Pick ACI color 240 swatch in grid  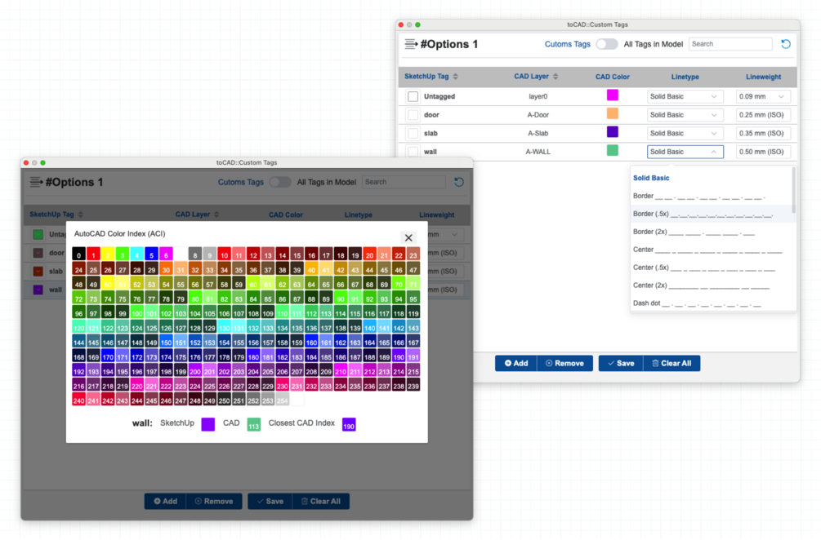(x=78, y=401)
